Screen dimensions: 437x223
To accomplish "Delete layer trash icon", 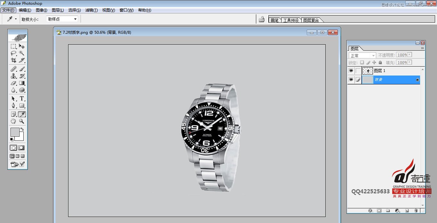I will pos(416,211).
